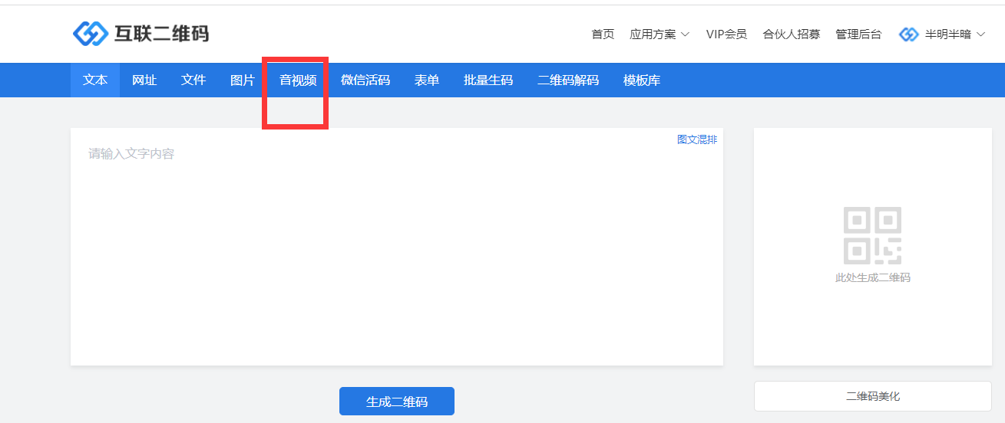Click the 请输入文字内容 text input area
This screenshot has width=1005, height=423.
click(396, 245)
